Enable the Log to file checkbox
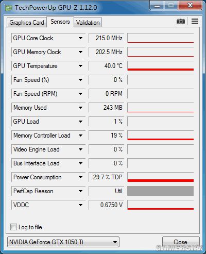 pos(13,227)
